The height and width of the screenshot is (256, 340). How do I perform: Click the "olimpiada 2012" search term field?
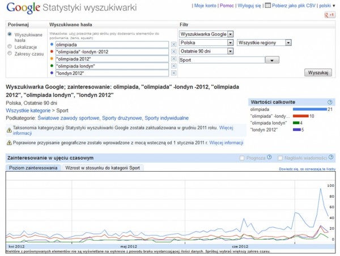coord(112,58)
